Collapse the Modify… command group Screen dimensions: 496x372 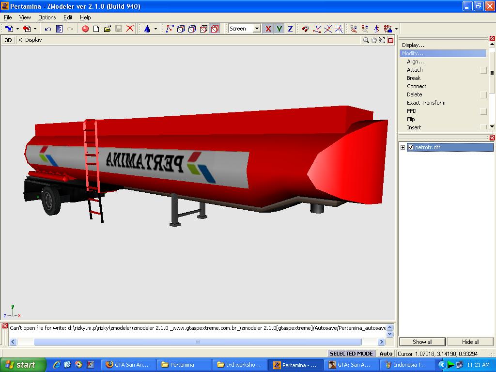[x=443, y=53]
